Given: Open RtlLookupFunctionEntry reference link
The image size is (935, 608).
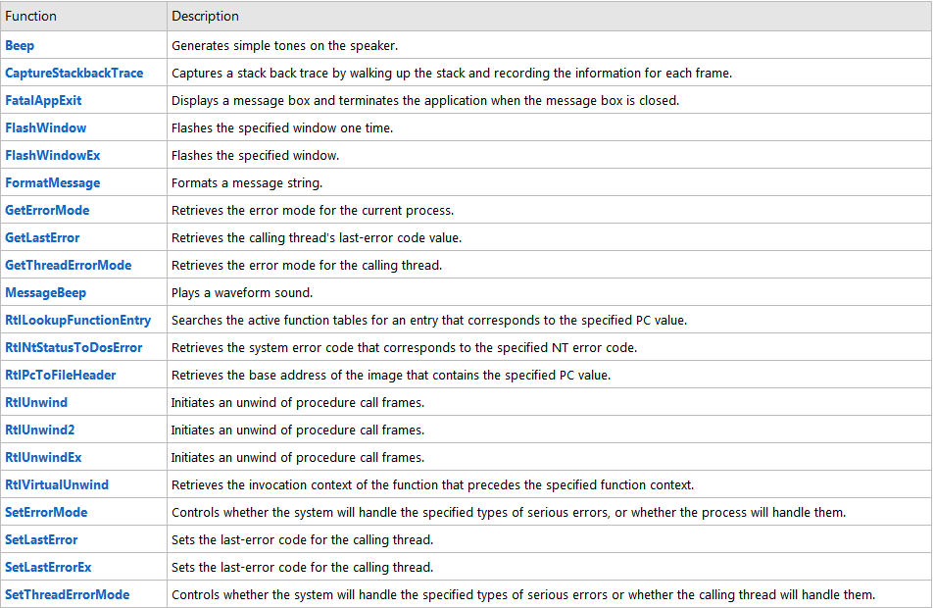Looking at the screenshot, I should pos(77,320).
